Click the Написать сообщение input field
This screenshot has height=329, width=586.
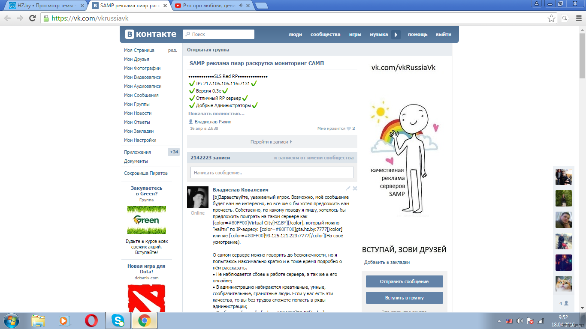coord(272,173)
